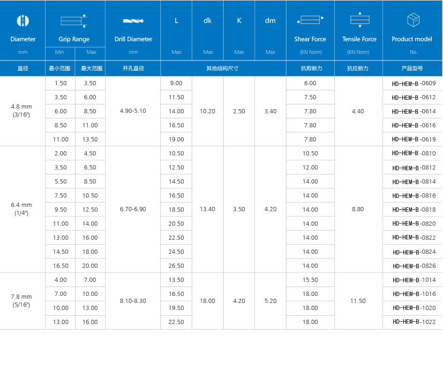Click the Product model box icon
The image size is (443, 383).
(x=412, y=20)
